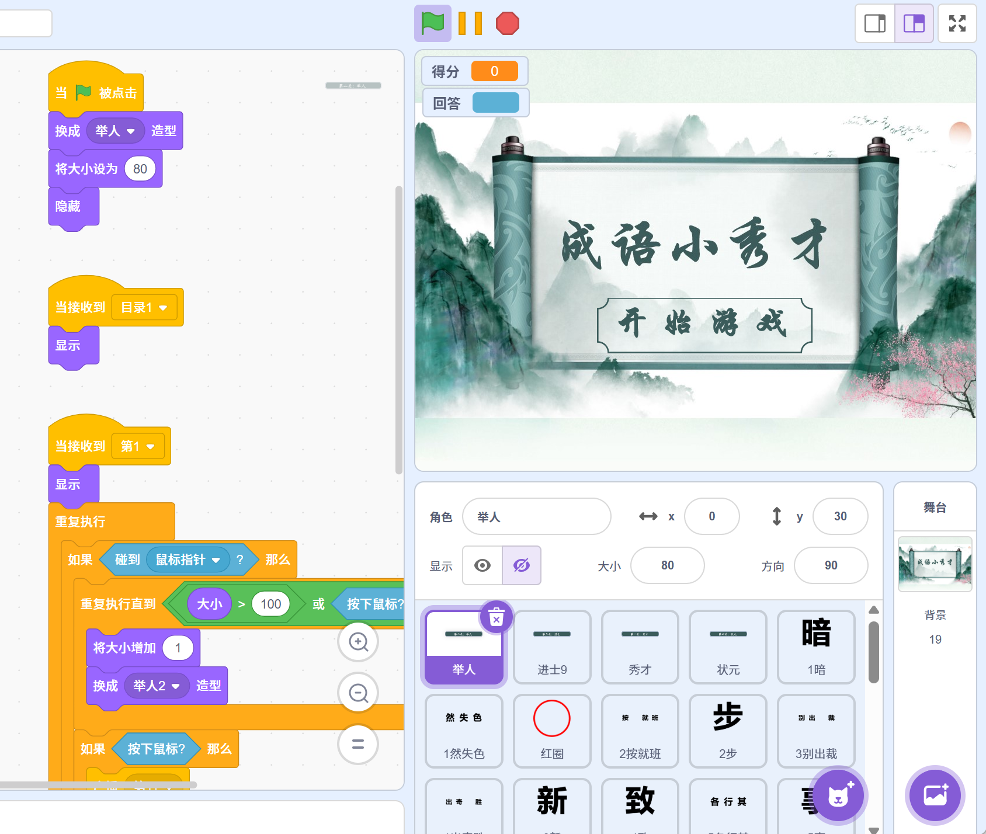This screenshot has height=834, width=986.
Task: Switch to the small stage layout
Action: (874, 23)
